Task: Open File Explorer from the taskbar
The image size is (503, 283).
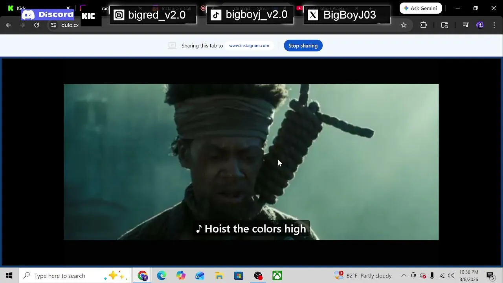Action: tap(219, 276)
